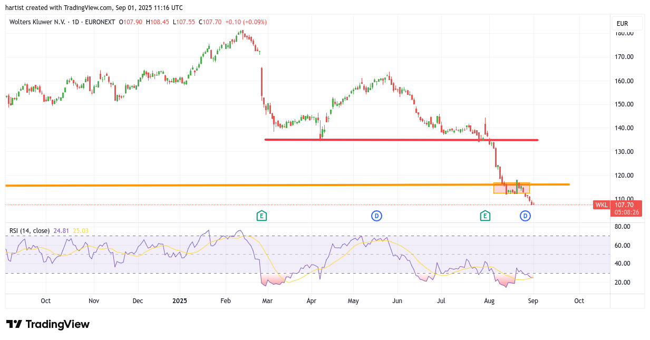The width and height of the screenshot is (650, 340).
Task: Click the earnings E marker near August
Action: [485, 215]
